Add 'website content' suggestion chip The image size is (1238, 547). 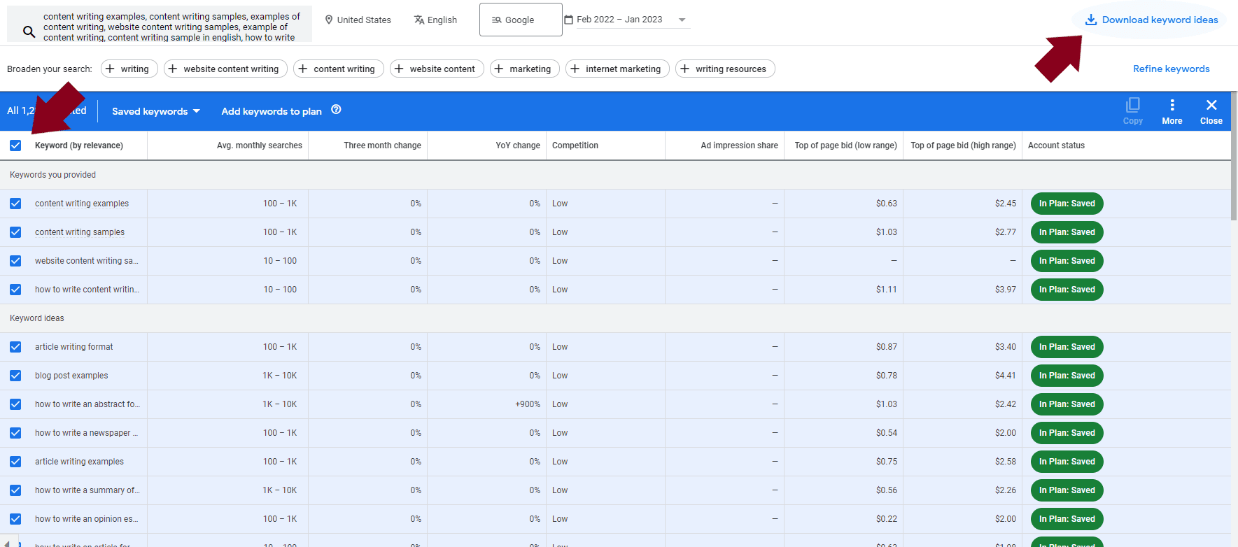[x=436, y=69]
